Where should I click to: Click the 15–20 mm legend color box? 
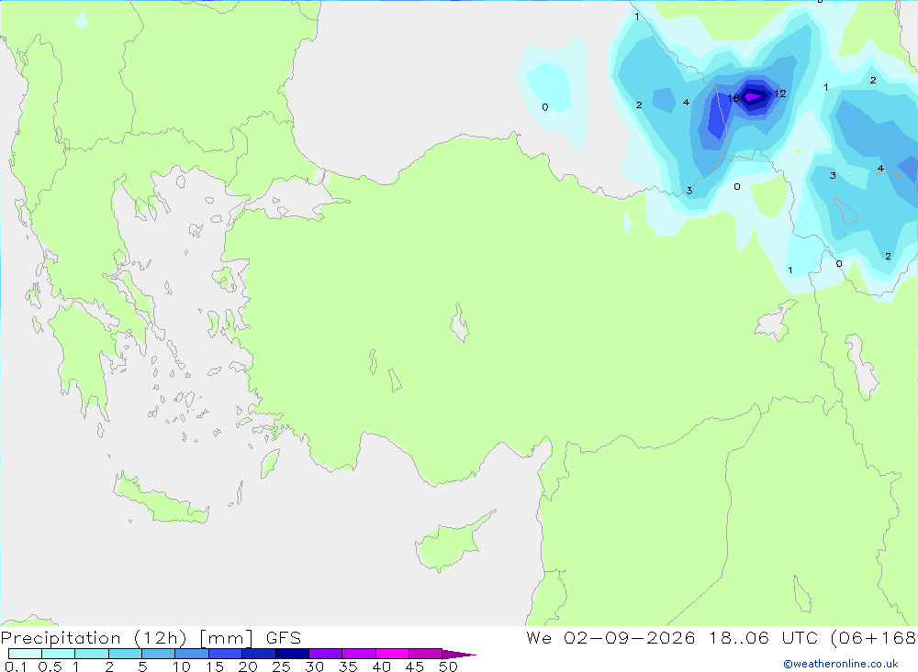pos(225,654)
